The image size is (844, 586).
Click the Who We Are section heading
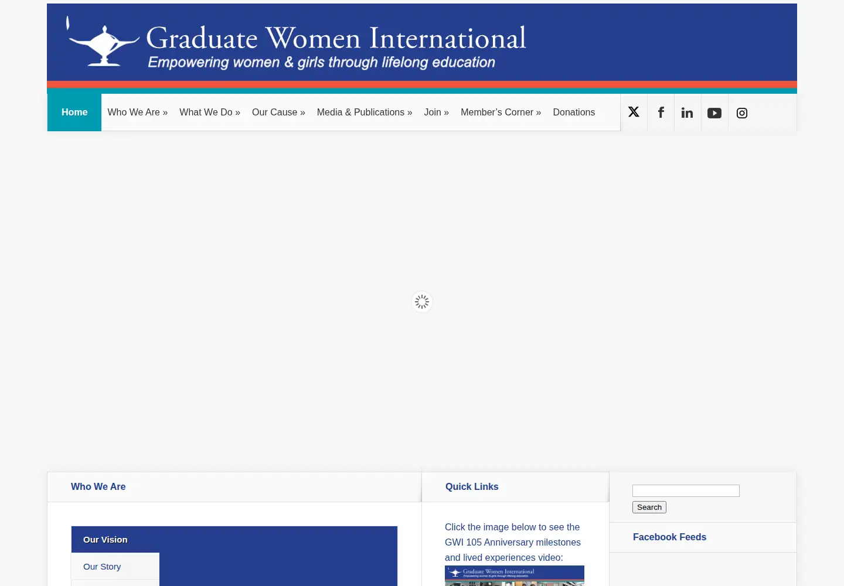click(98, 487)
